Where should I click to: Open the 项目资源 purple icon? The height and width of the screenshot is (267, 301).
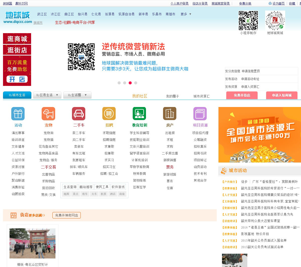[200, 114]
